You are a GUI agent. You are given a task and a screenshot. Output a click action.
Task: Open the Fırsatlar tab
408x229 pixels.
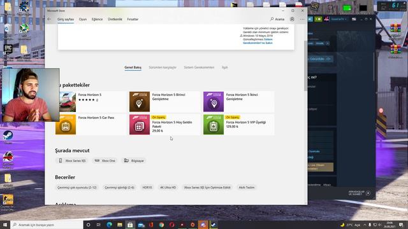pos(133,19)
